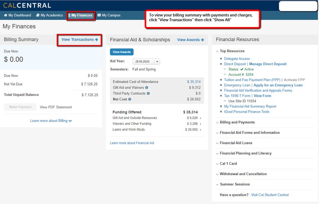Open My Financial Aid Summary Report
The width and height of the screenshot is (319, 204).
point(250,106)
